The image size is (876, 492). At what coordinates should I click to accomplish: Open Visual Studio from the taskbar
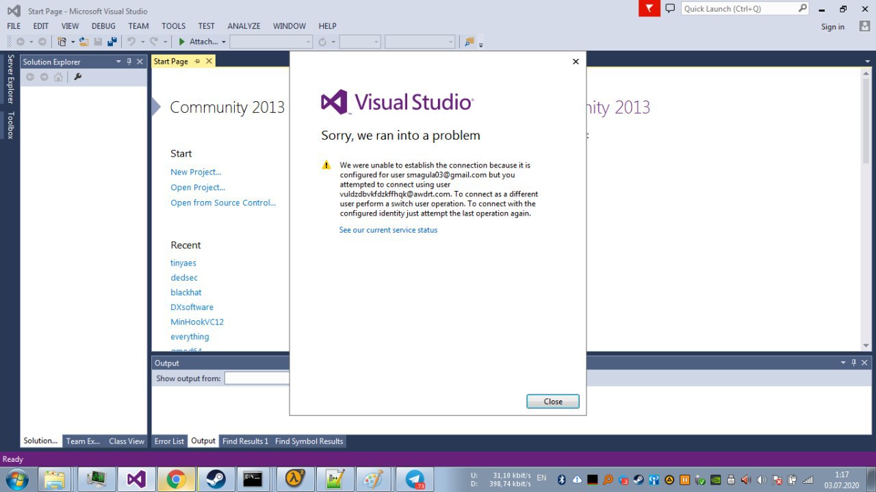pos(136,479)
